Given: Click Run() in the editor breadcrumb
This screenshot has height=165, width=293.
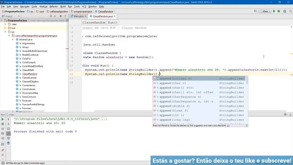Looking at the screenshot, I should coord(113,22).
